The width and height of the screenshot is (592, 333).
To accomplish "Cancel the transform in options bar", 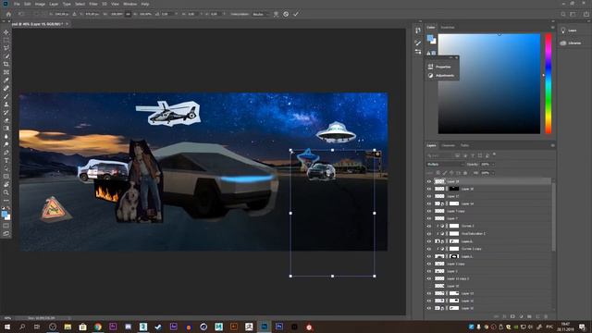I will [286, 14].
